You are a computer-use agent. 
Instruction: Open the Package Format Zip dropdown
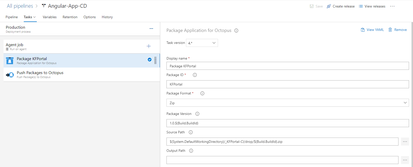tap(288, 103)
